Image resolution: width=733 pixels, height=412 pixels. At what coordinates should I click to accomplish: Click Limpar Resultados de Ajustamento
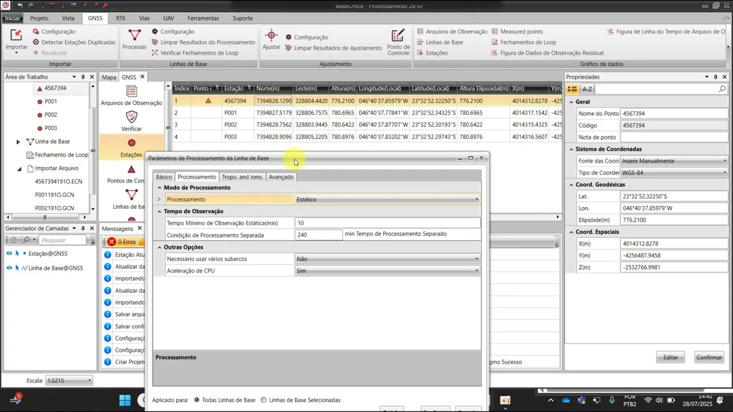click(x=333, y=48)
